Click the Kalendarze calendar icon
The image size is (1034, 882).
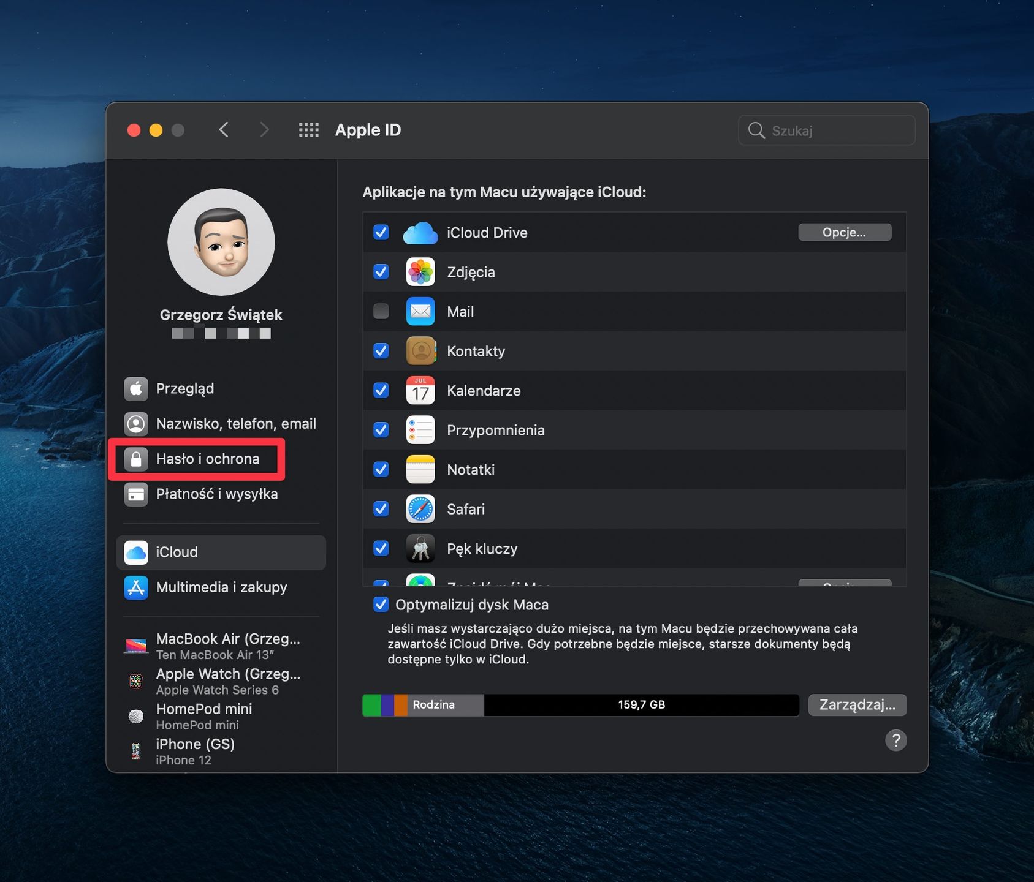pos(420,391)
